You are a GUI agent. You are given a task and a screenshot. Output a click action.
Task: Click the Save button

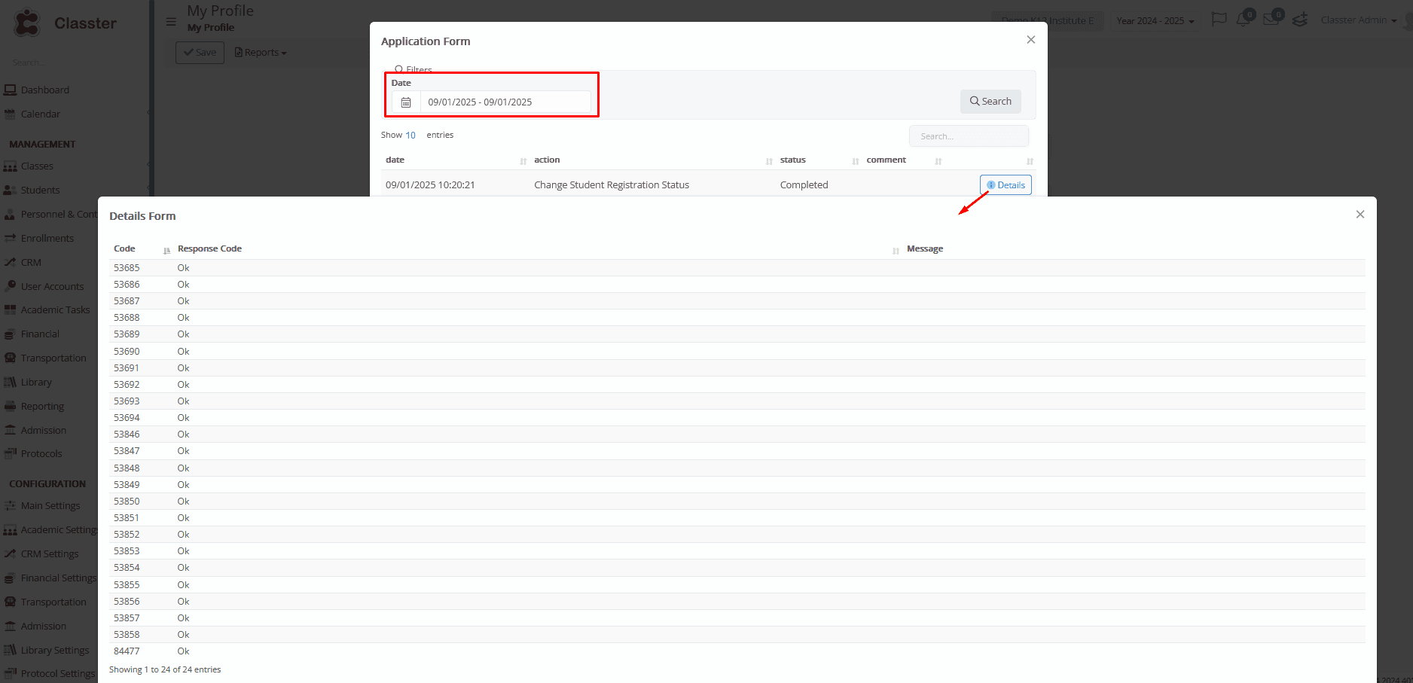tap(200, 52)
